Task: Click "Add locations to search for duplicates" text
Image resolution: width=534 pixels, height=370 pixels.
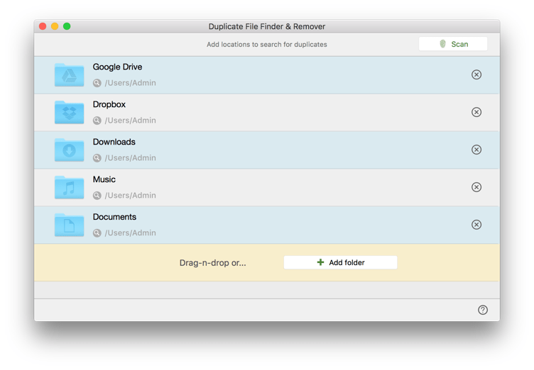Action: (267, 45)
